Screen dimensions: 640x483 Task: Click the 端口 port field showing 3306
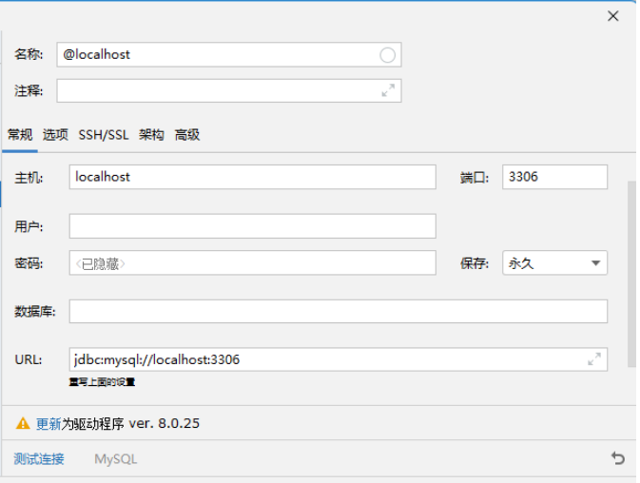tap(554, 177)
